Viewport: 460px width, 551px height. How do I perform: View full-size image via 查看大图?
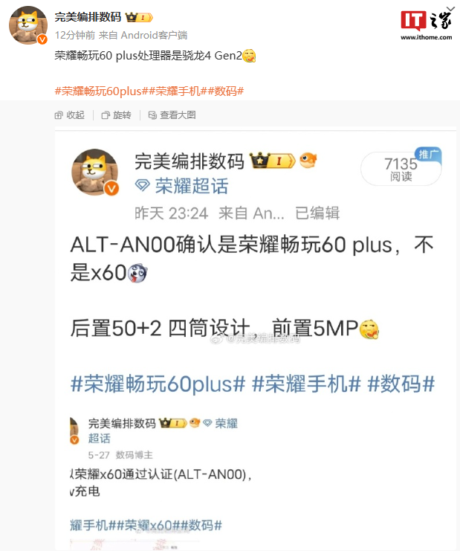[x=172, y=115]
